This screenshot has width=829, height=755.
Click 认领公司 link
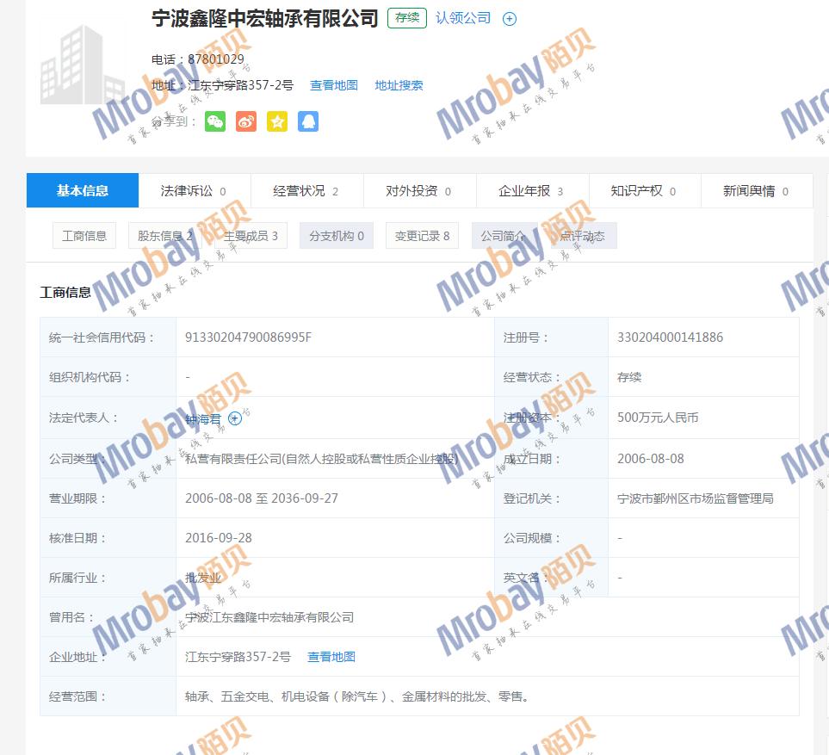coord(463,18)
